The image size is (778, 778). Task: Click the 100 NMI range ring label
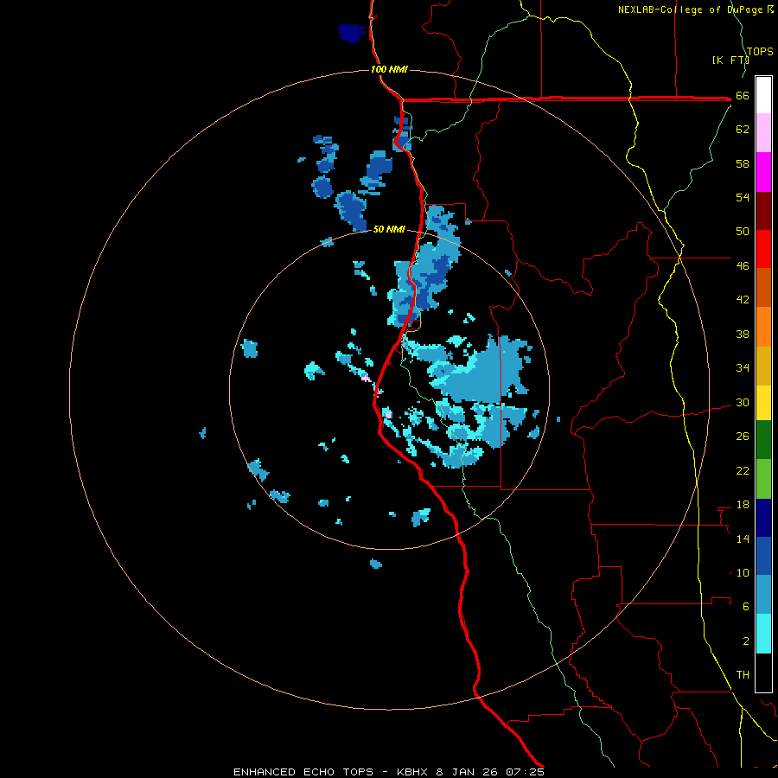click(389, 69)
